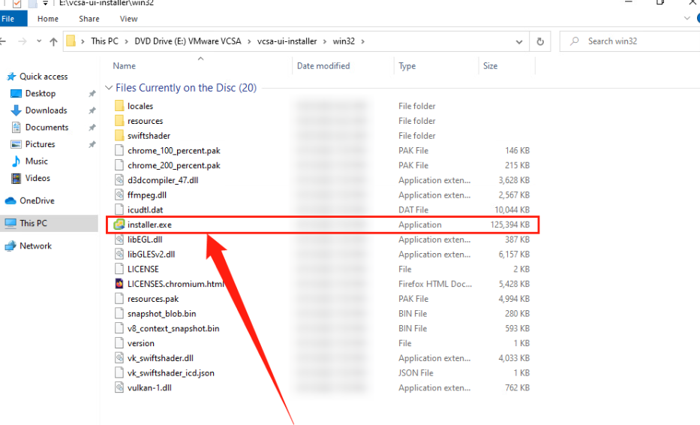Select chrome_200_percent.pak file
Viewport: 700px width, 425px height.
[x=173, y=165]
